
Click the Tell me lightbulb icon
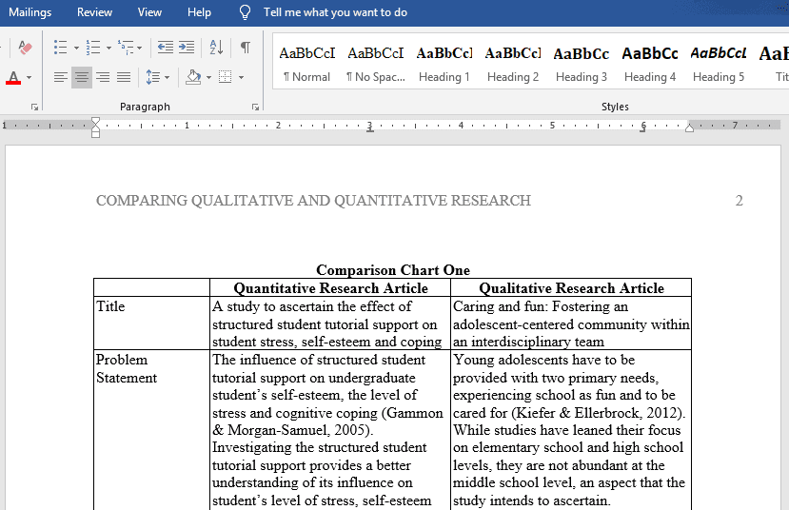click(x=245, y=12)
